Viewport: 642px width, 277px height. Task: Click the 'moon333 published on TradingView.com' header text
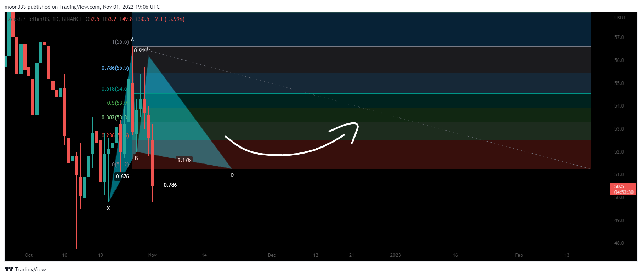(52, 7)
